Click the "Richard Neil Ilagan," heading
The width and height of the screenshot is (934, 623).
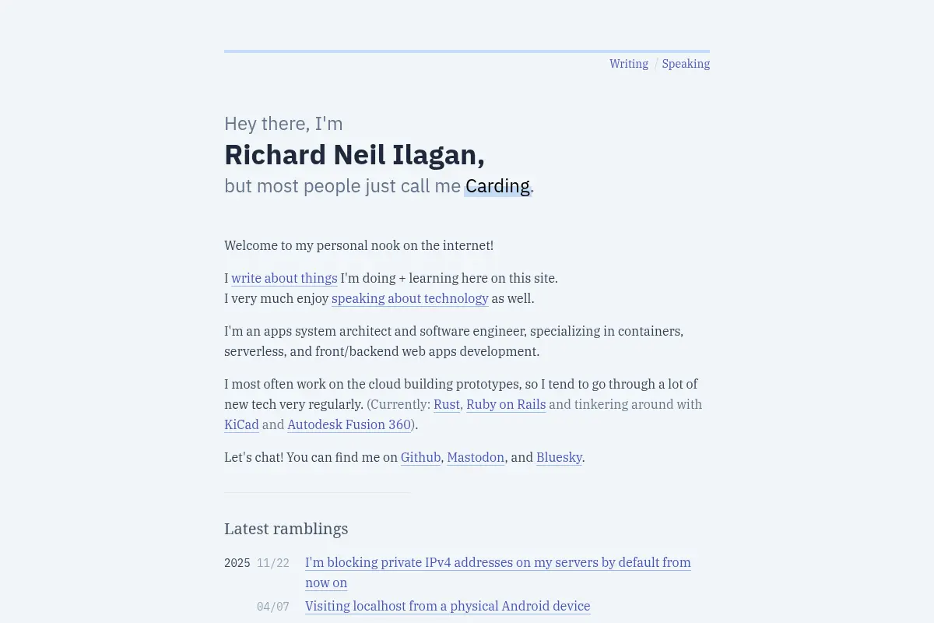(x=354, y=155)
